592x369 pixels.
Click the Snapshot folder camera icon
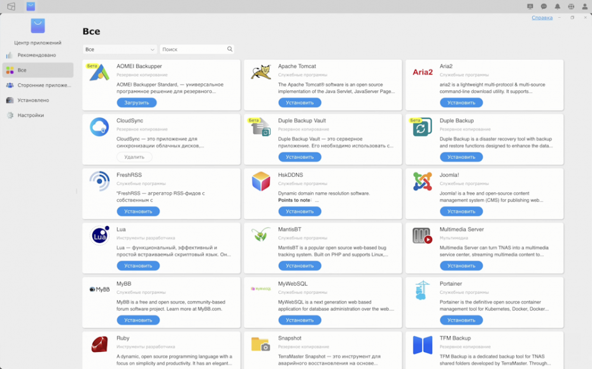pos(261,344)
